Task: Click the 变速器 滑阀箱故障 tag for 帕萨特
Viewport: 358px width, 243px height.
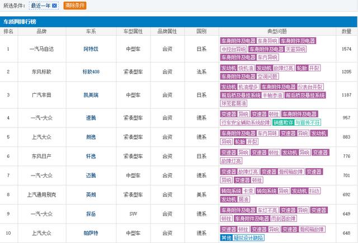Action: [x=303, y=229]
